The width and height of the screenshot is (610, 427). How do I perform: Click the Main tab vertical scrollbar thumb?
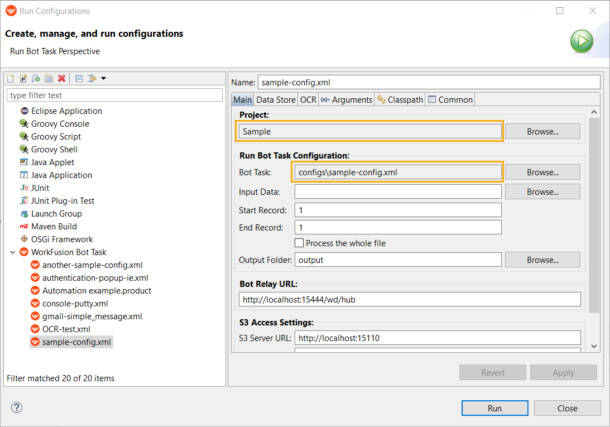coord(594,215)
